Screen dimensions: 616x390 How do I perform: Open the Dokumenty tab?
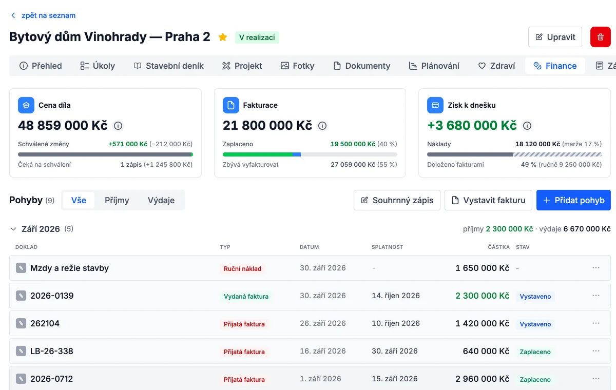click(x=362, y=66)
